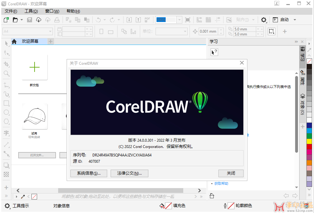Click the Export arrow-up icon

coord(138,19)
